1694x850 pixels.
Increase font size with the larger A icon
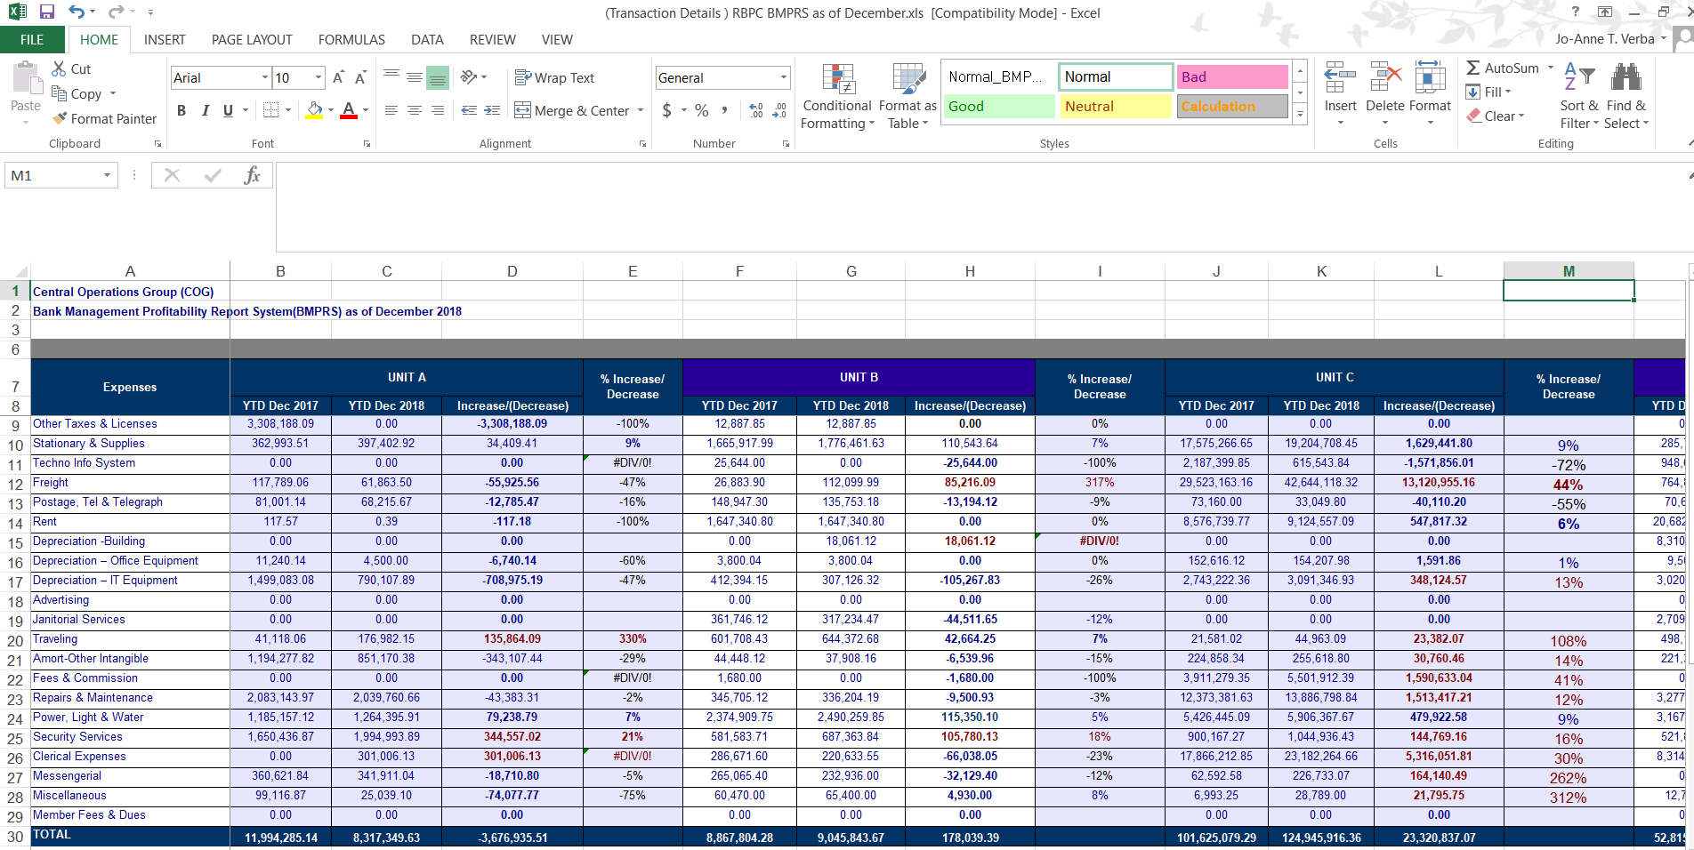click(338, 77)
